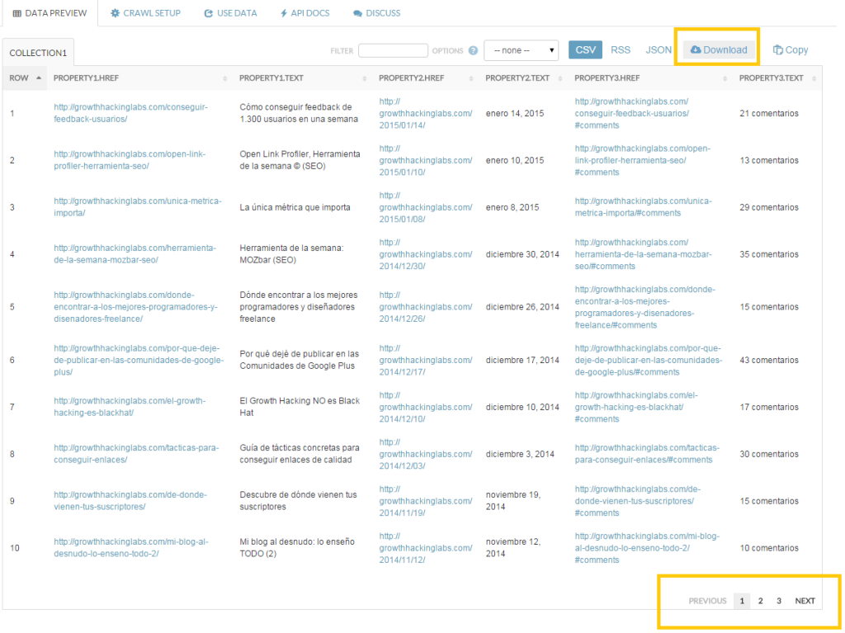Select the COLLECTION1 tab
The height and width of the screenshot is (633, 845).
(38, 53)
